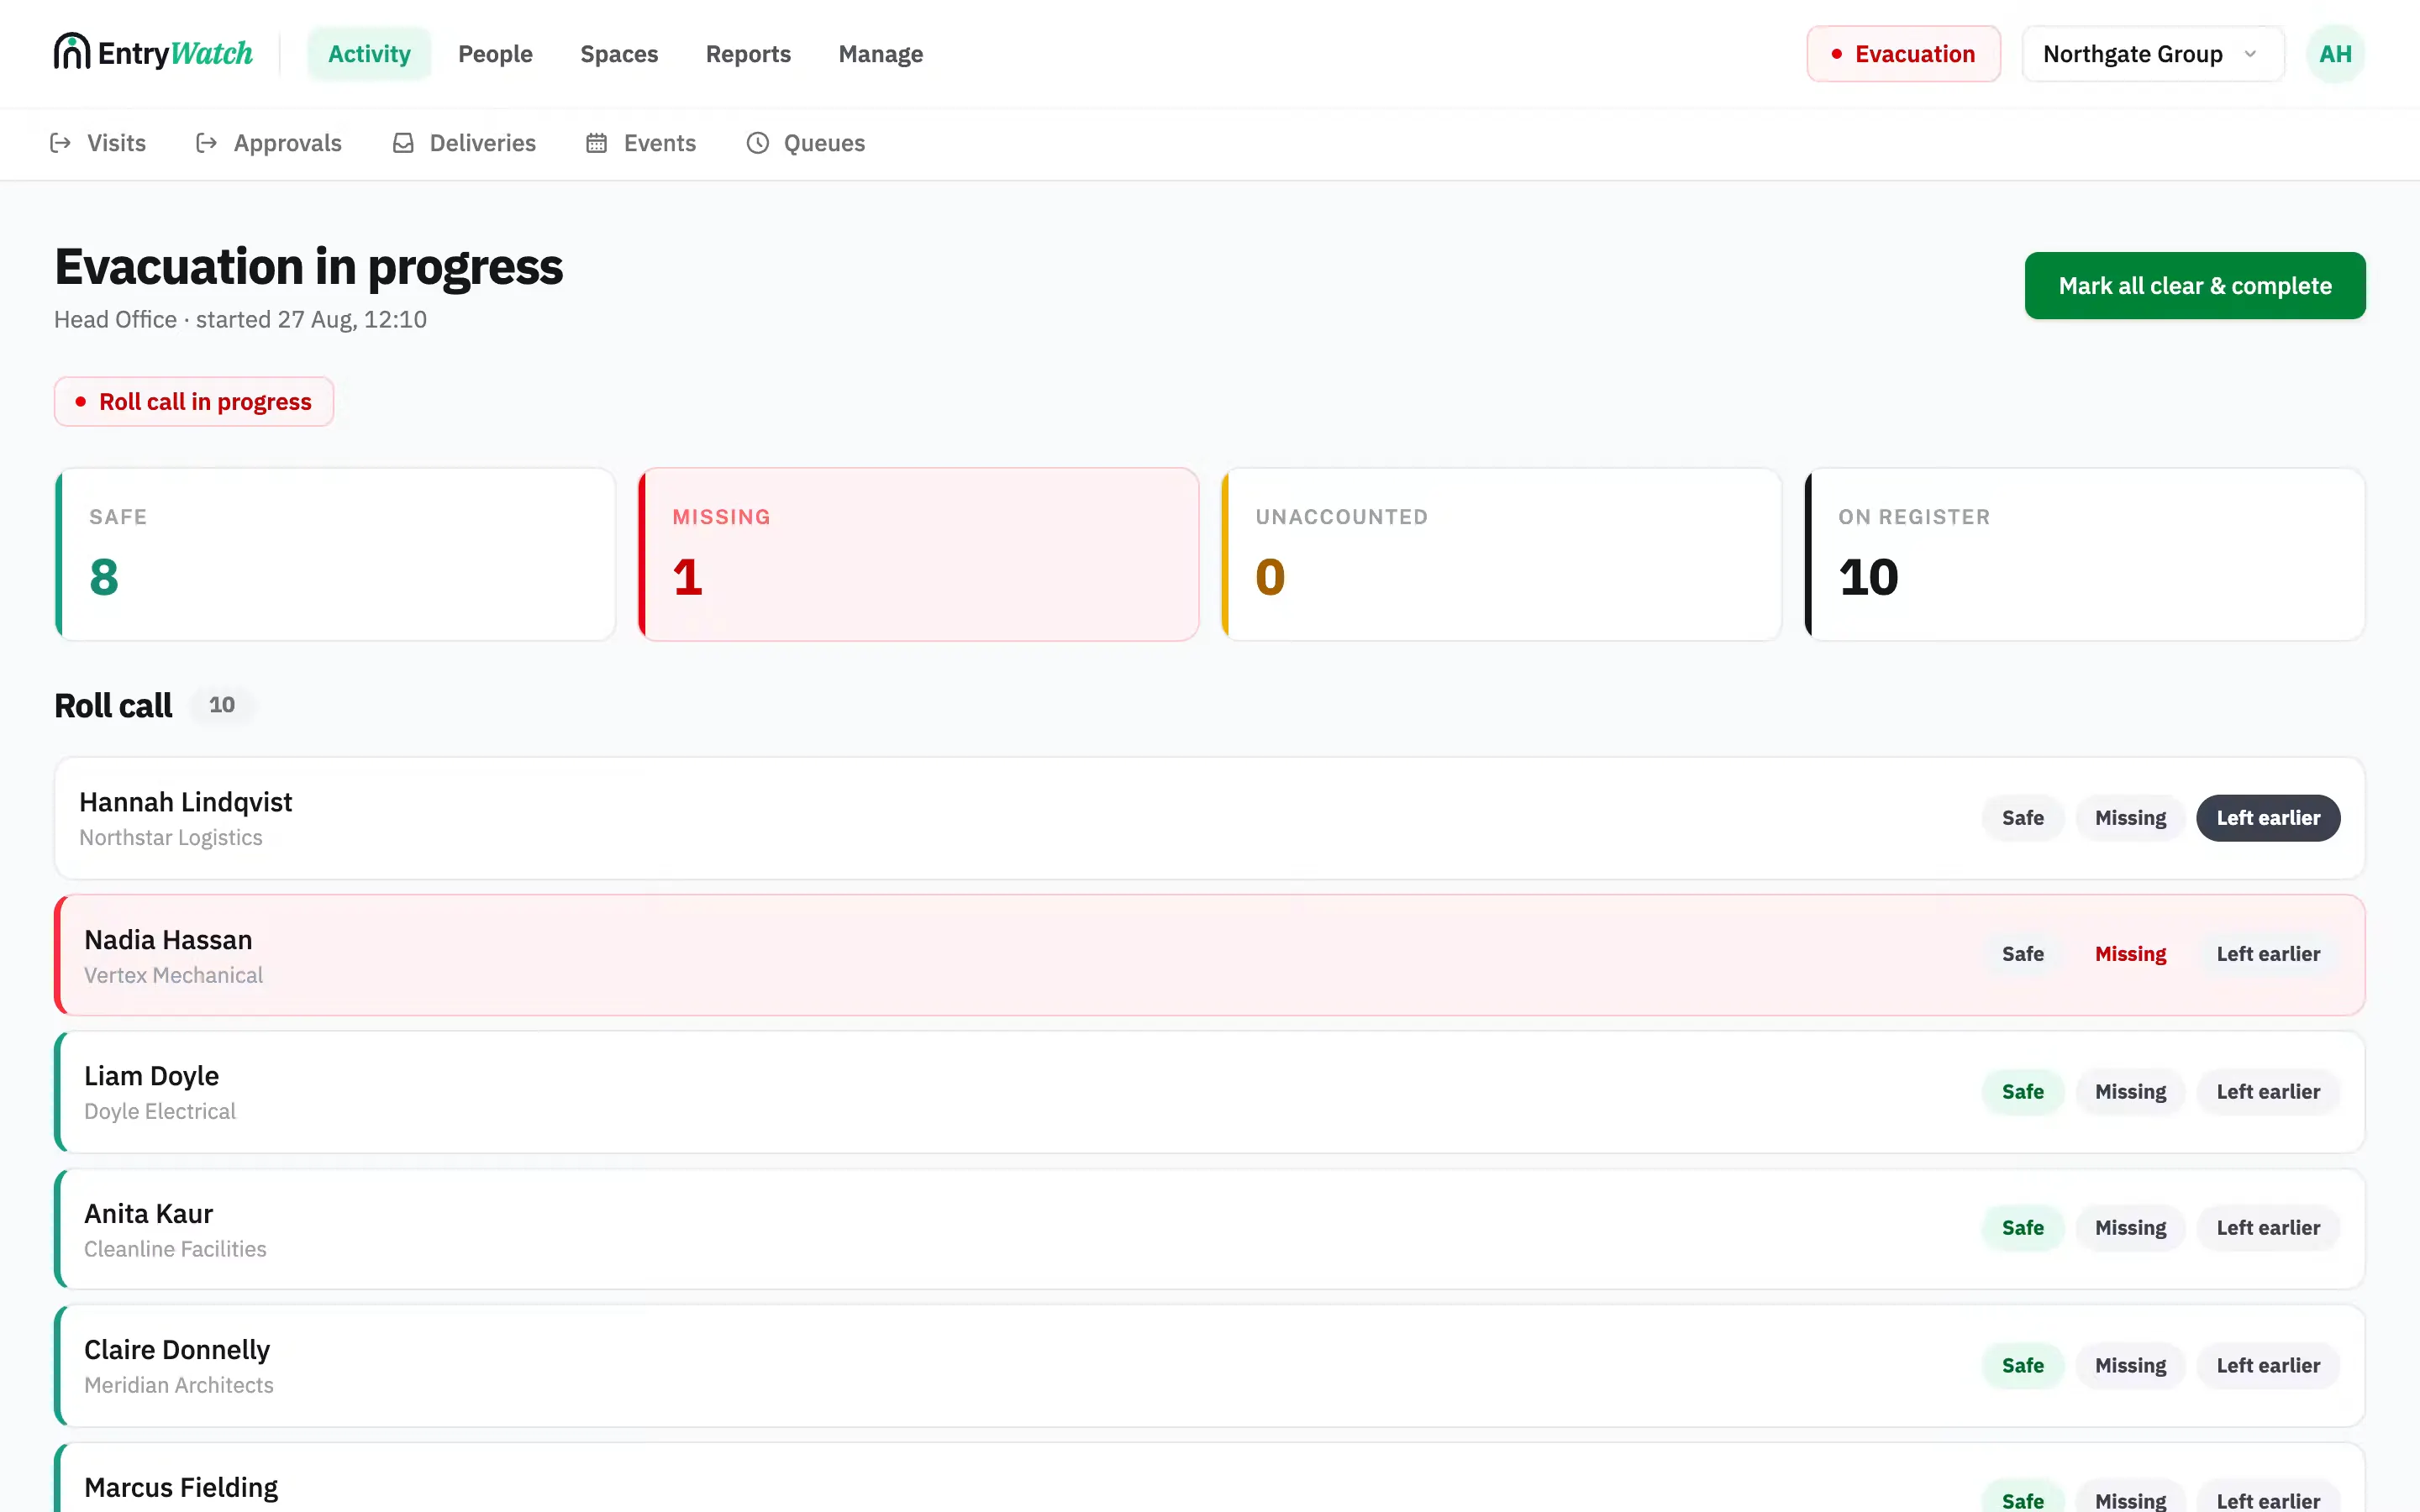Mark Hannah Lindqvist as Missing

tap(2130, 818)
